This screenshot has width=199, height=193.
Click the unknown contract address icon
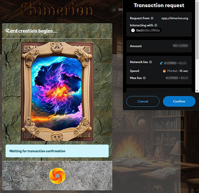pyautogui.click(x=133, y=30)
